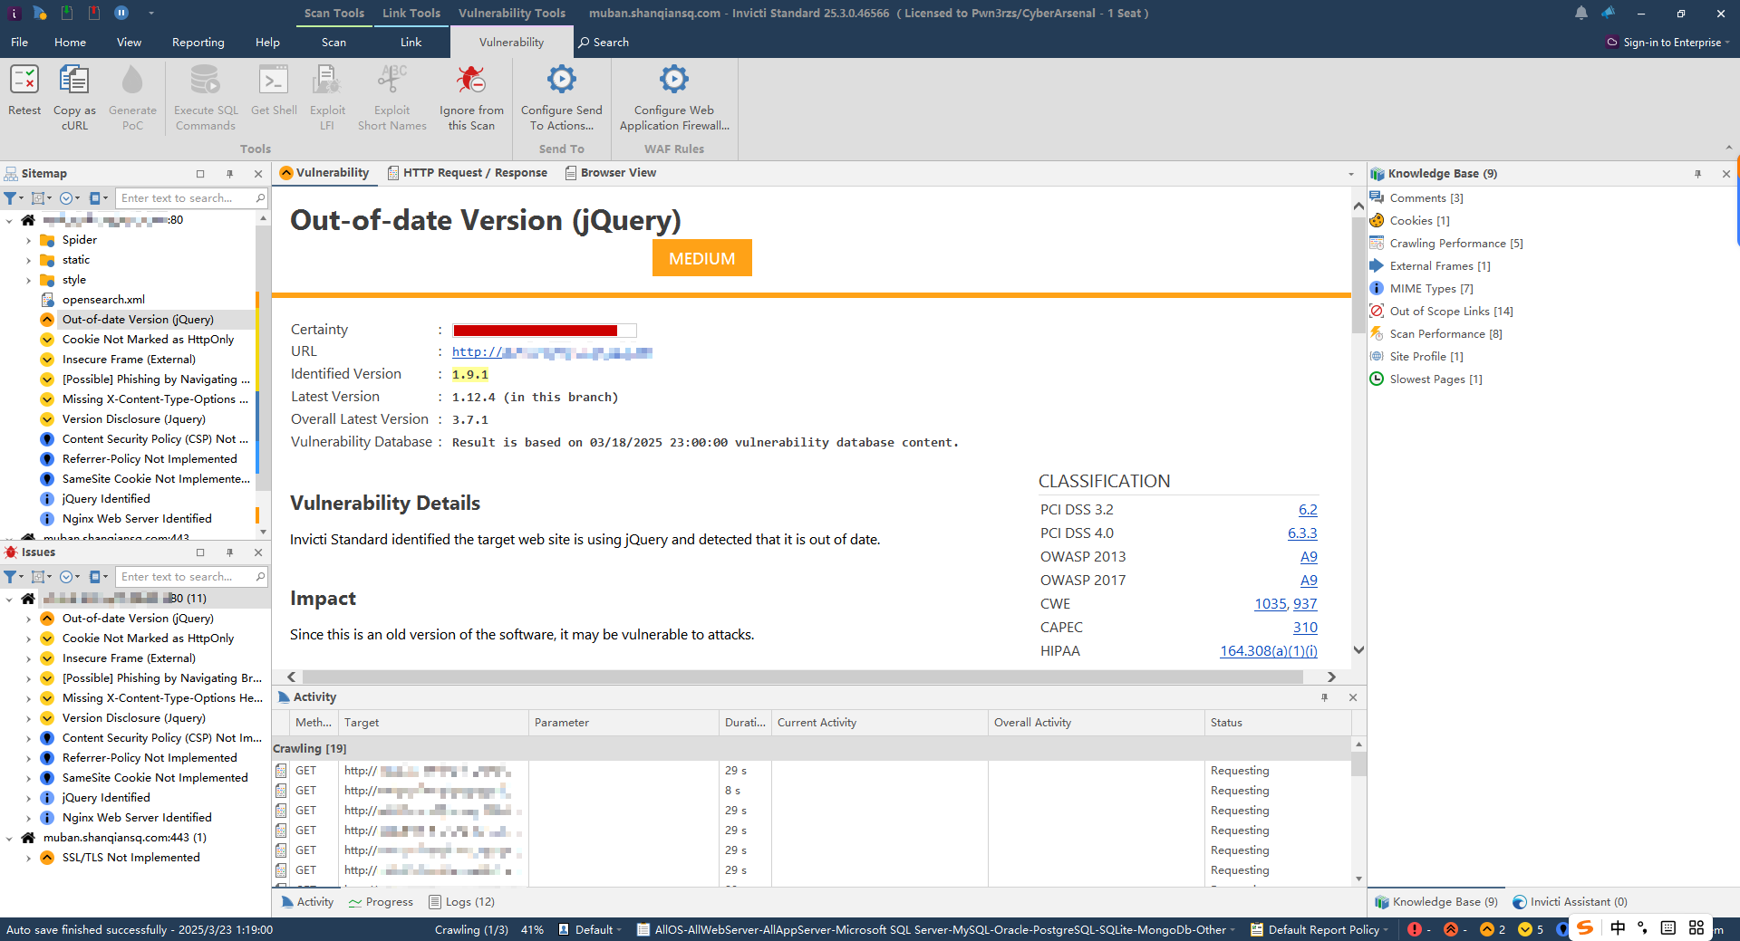Expand SSL/TLS Not Implemented issue

(x=28, y=858)
